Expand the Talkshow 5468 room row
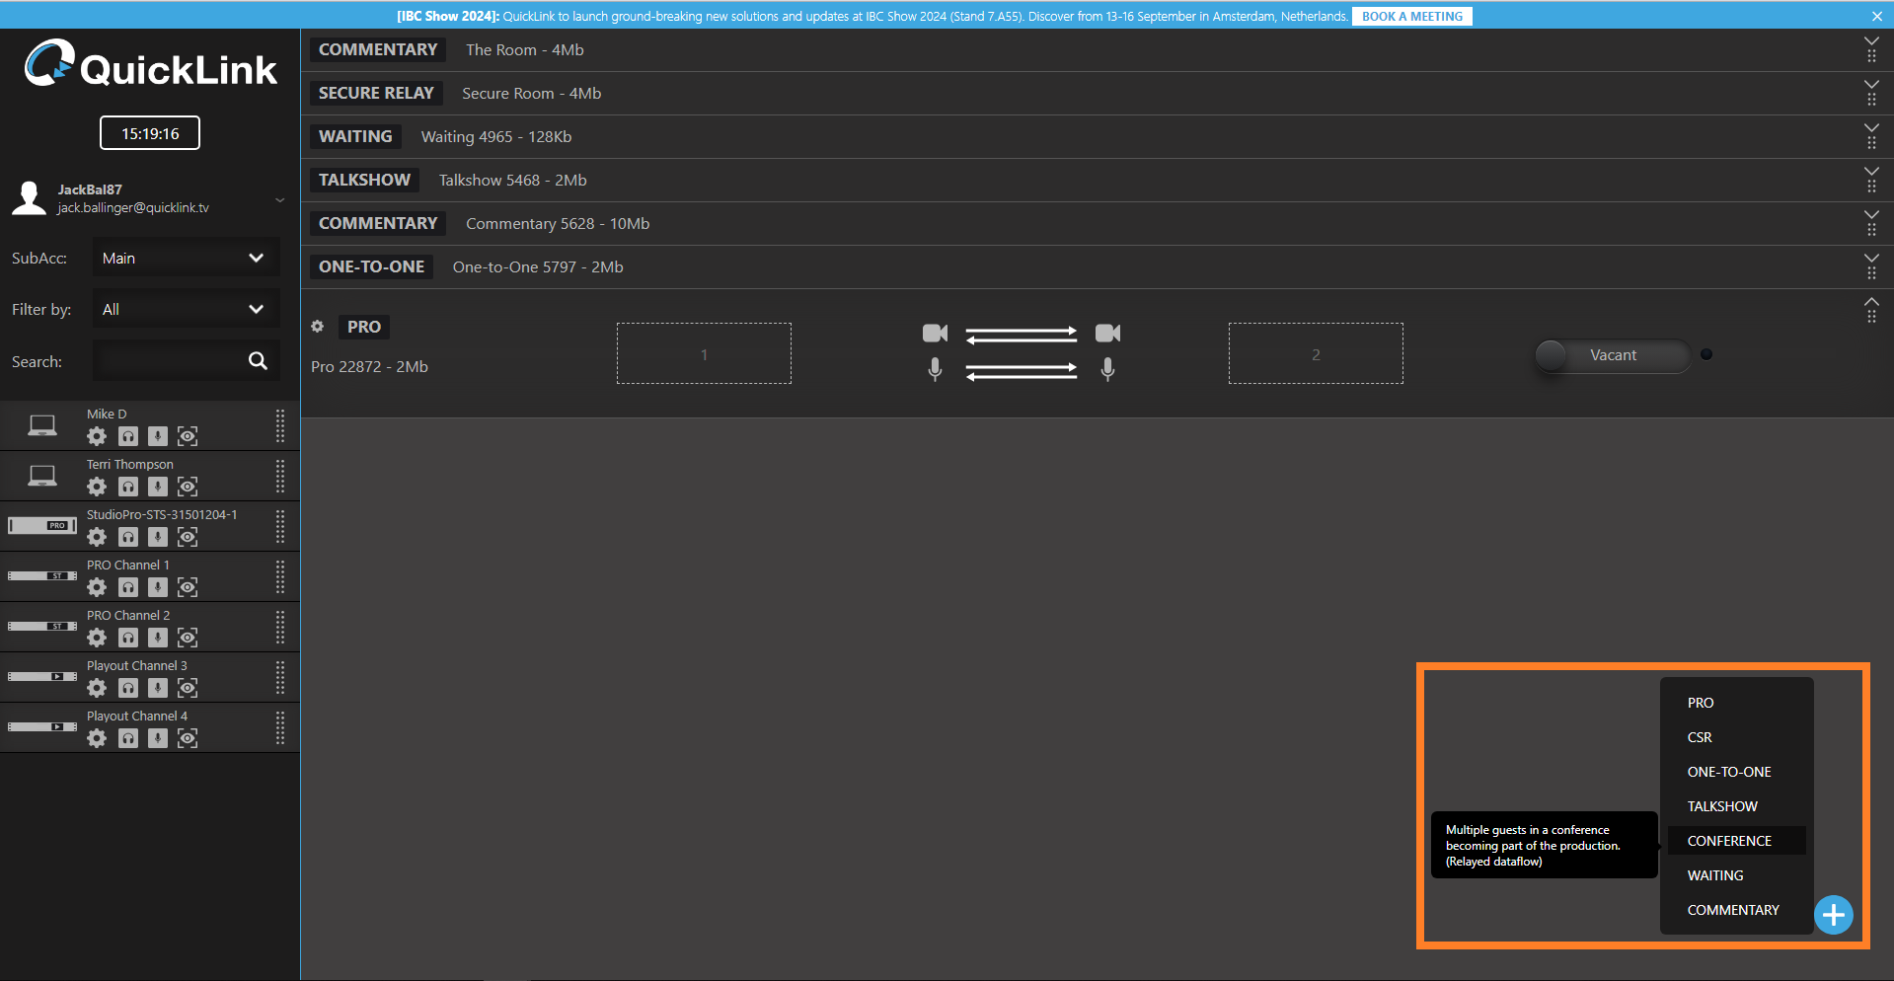Image resolution: width=1894 pixels, height=981 pixels. pyautogui.click(x=1870, y=172)
